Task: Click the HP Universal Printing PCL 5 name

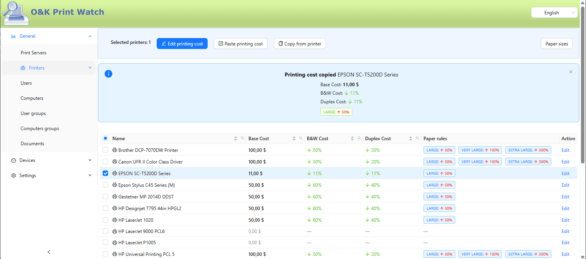Action: point(146,254)
